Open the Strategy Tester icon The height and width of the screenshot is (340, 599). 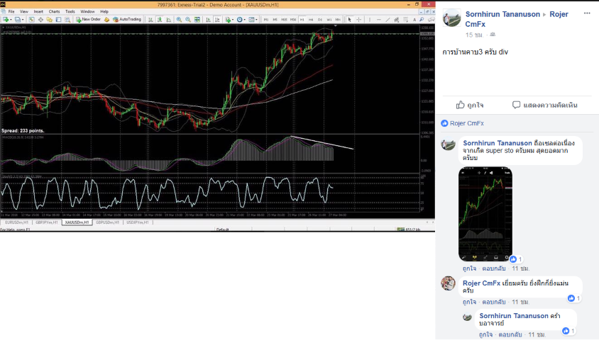pyautogui.click(x=67, y=19)
